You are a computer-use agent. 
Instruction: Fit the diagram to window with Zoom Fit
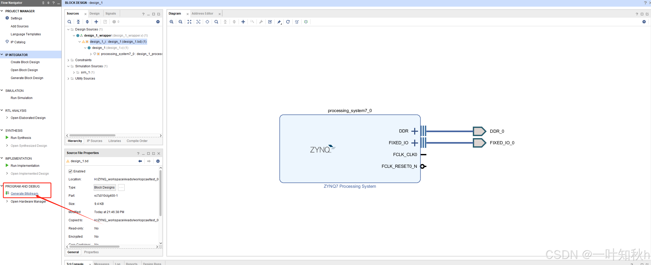pyautogui.click(x=189, y=22)
